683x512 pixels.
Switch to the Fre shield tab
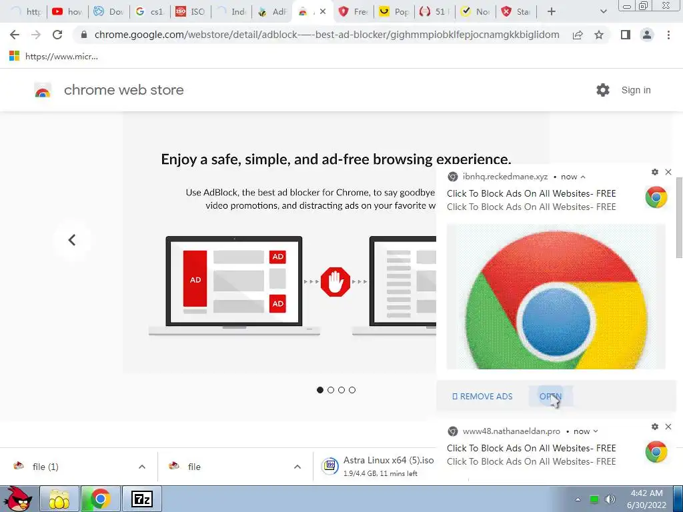354,12
